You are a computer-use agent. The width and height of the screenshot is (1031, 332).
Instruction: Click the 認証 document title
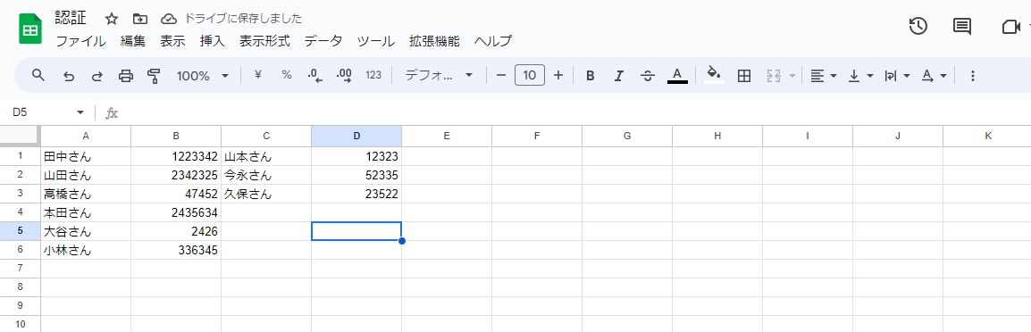(71, 18)
